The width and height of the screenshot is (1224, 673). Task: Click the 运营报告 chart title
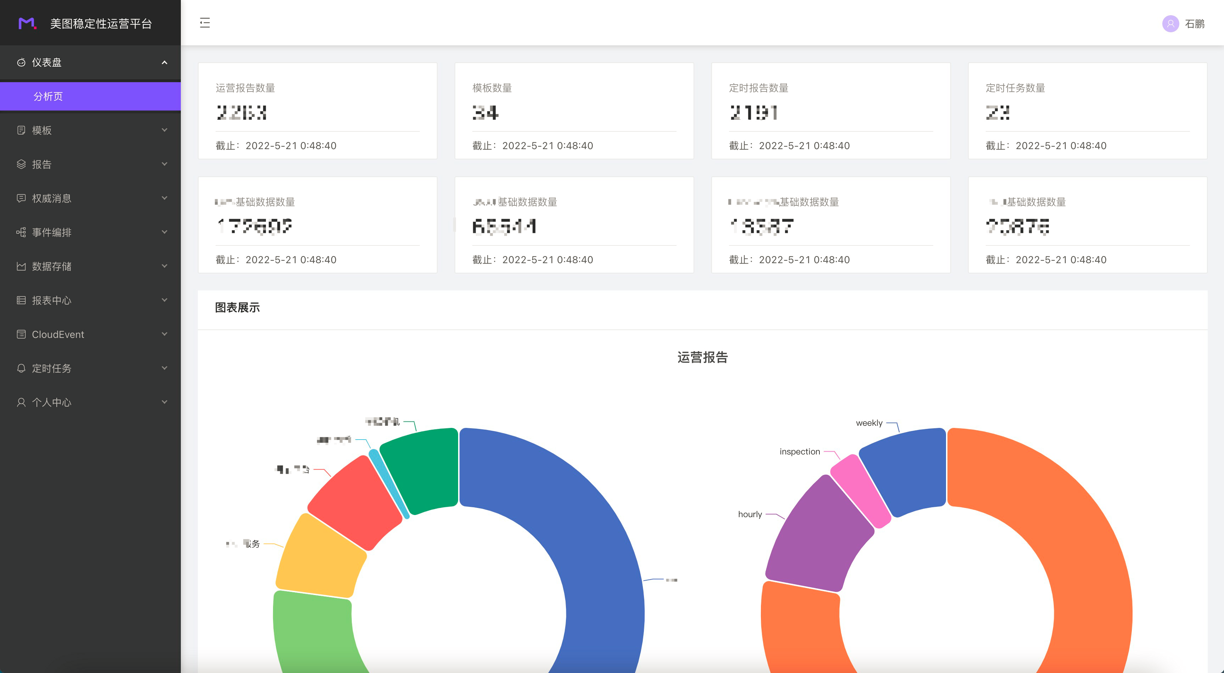coord(702,357)
